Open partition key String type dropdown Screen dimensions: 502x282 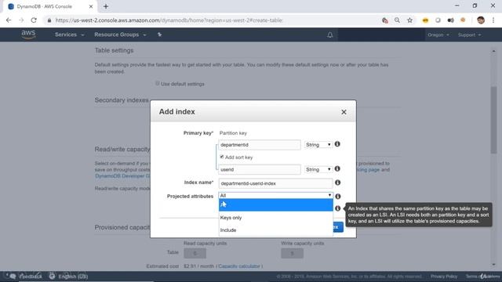(318, 145)
